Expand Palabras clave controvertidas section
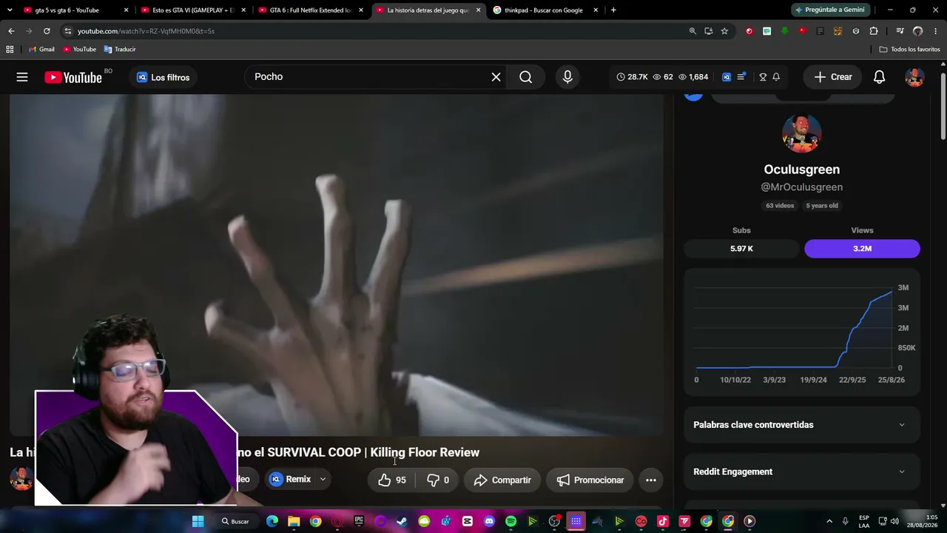This screenshot has width=947, height=533. [802, 425]
